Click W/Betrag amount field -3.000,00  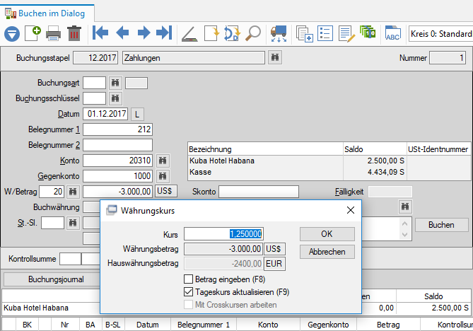pos(117,192)
